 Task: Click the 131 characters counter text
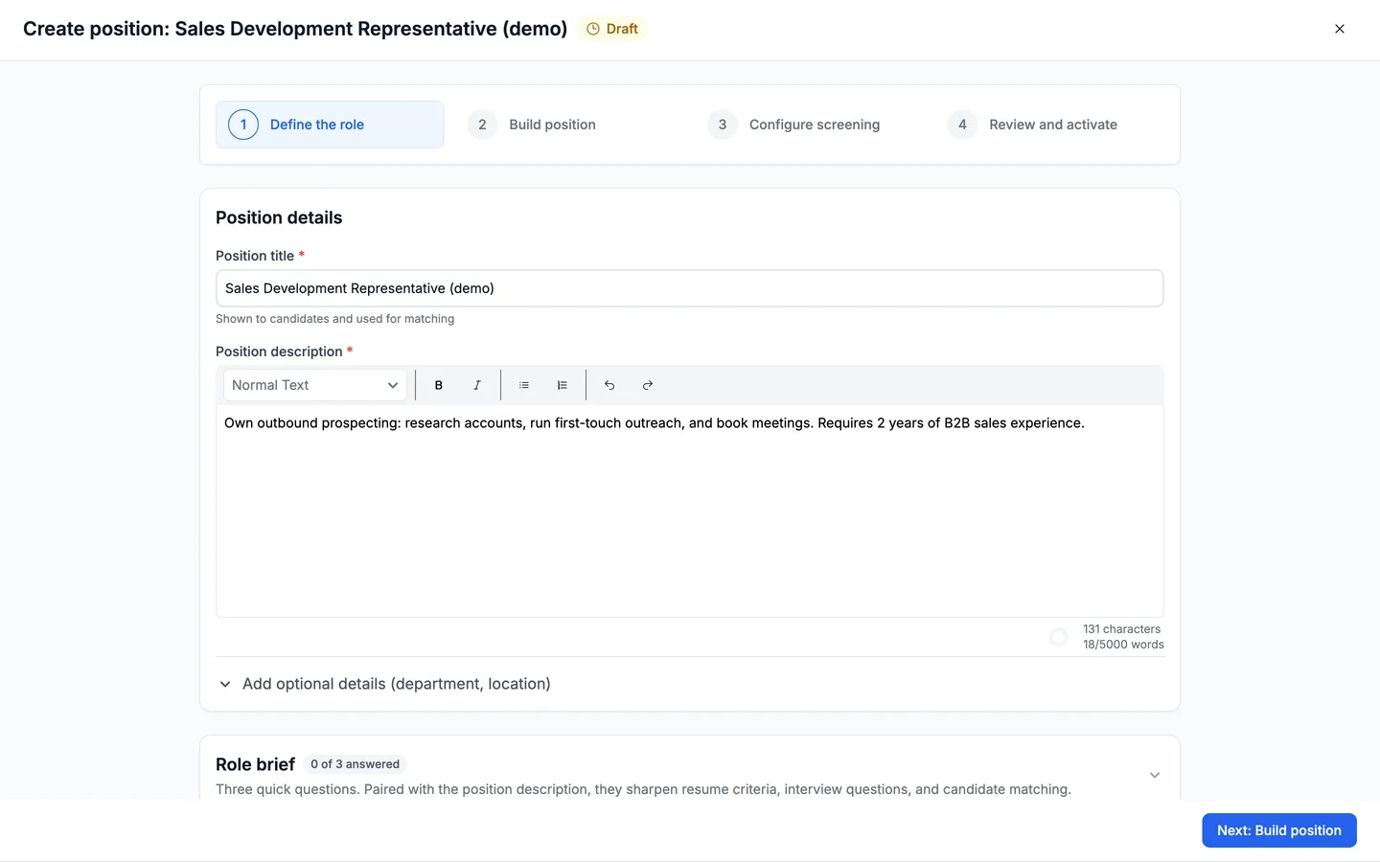coord(1121,629)
